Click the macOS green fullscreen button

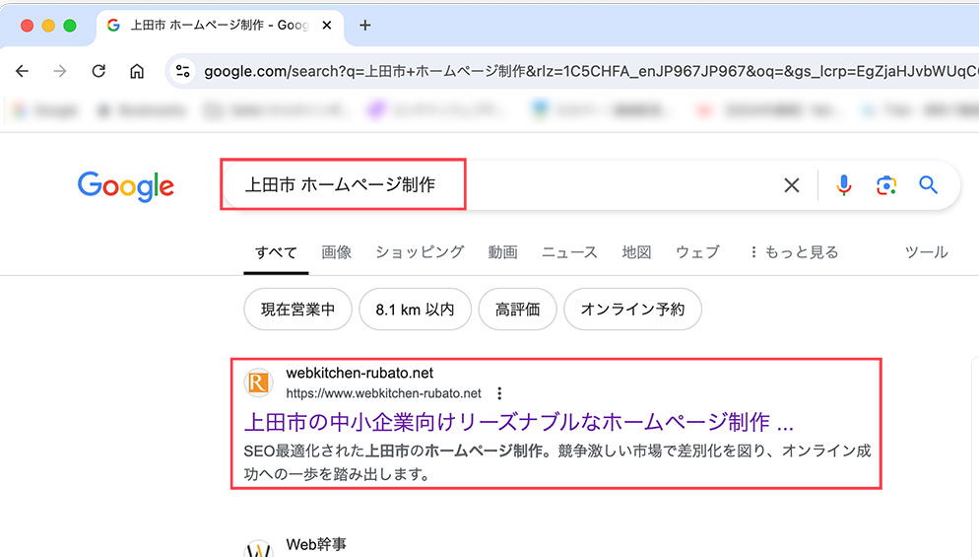point(70,26)
